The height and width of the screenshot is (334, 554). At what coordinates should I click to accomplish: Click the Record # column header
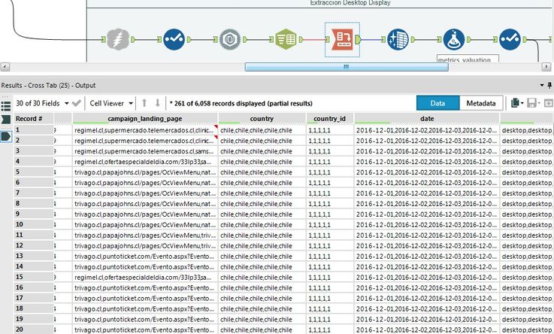point(34,119)
